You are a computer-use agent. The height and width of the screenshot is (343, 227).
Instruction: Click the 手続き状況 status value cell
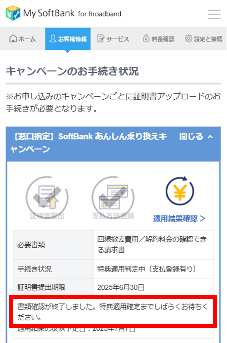(153, 269)
